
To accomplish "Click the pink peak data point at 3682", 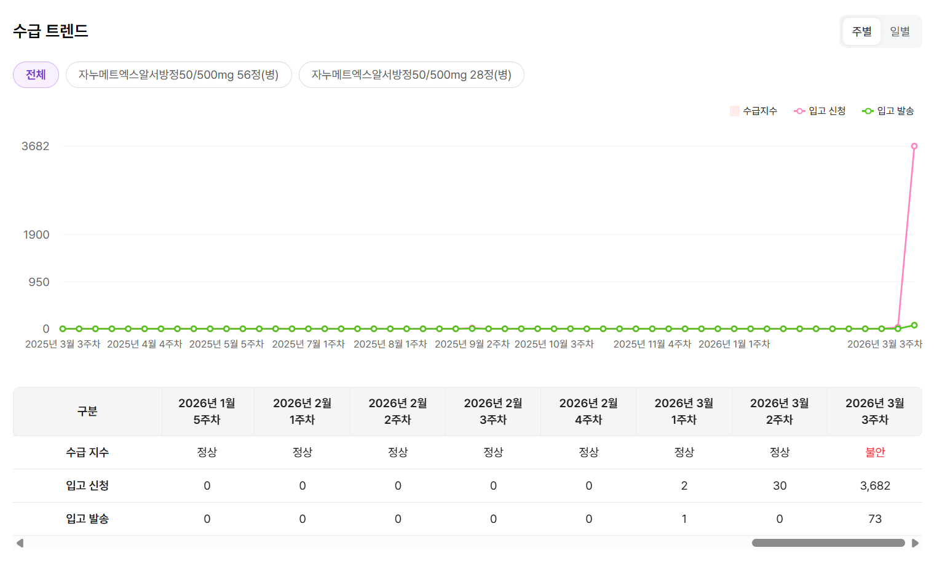I will point(914,146).
